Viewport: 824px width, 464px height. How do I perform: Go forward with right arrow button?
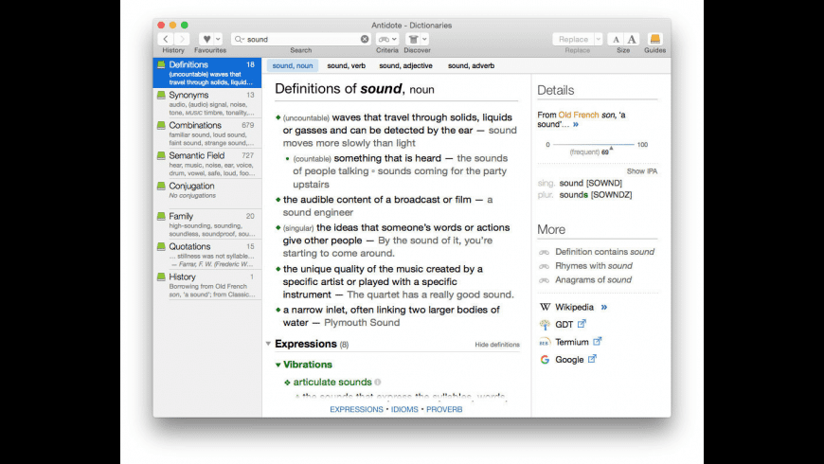click(182, 39)
